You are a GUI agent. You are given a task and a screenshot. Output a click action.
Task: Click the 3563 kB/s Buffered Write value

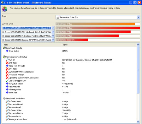pyautogui.click(x=67, y=110)
